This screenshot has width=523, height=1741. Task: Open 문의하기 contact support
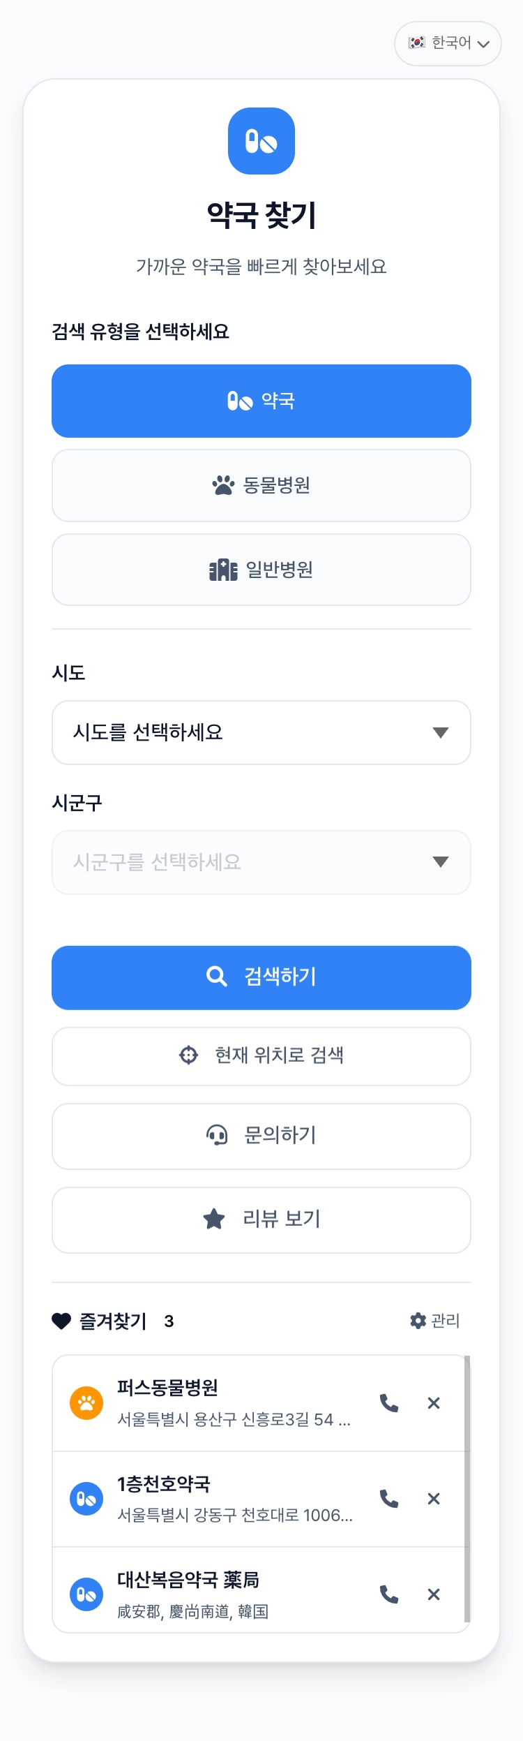click(x=261, y=1136)
